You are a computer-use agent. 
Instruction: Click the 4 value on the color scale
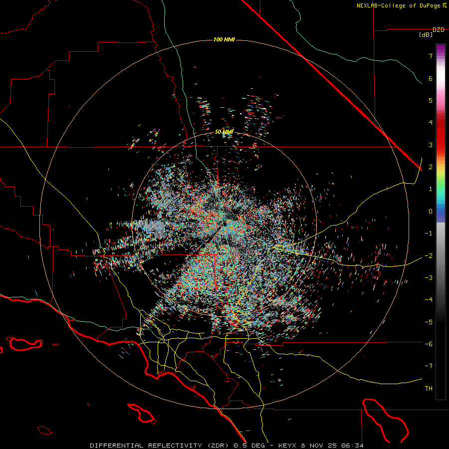click(x=431, y=123)
